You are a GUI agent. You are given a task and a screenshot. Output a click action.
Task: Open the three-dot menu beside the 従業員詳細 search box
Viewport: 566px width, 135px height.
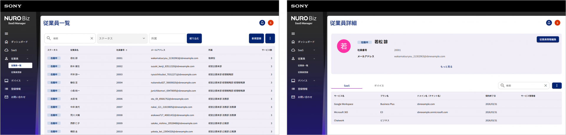click(557, 86)
